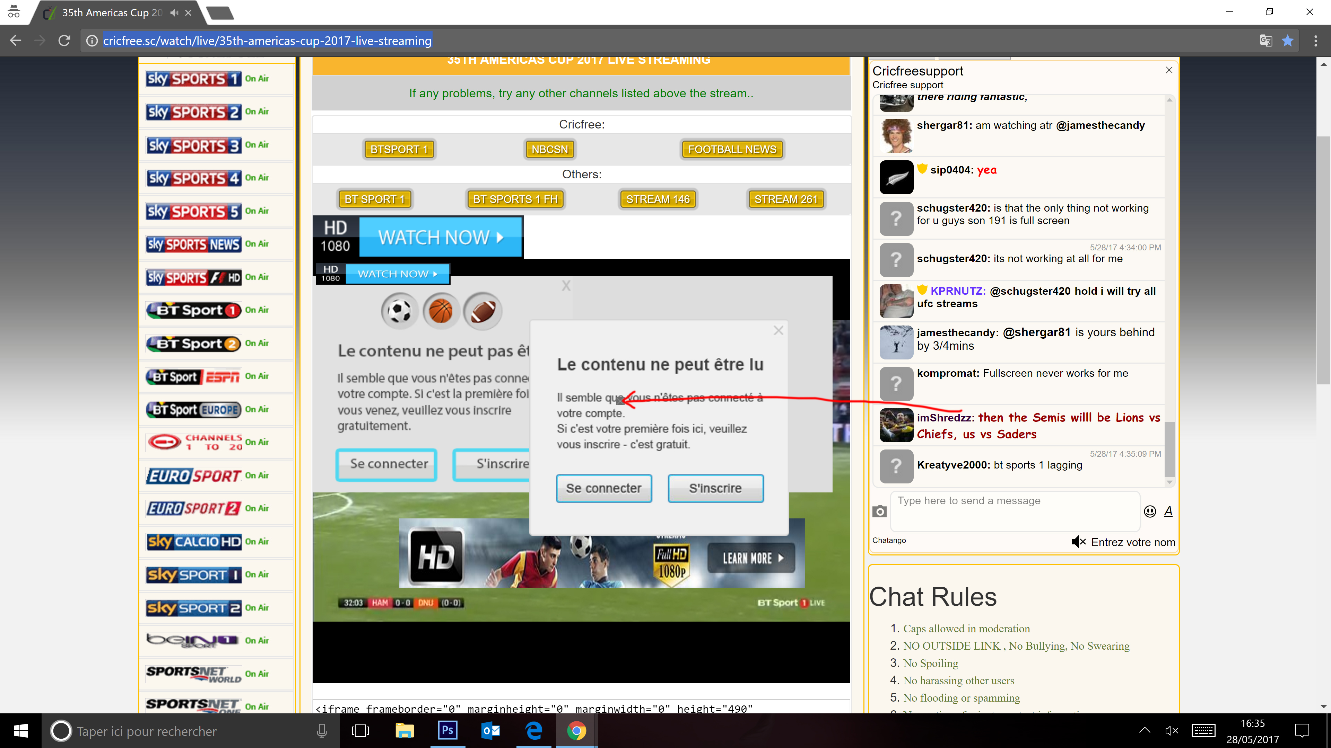1331x748 pixels.
Task: Open the Sky Sports 1 channel
Action: (x=194, y=79)
